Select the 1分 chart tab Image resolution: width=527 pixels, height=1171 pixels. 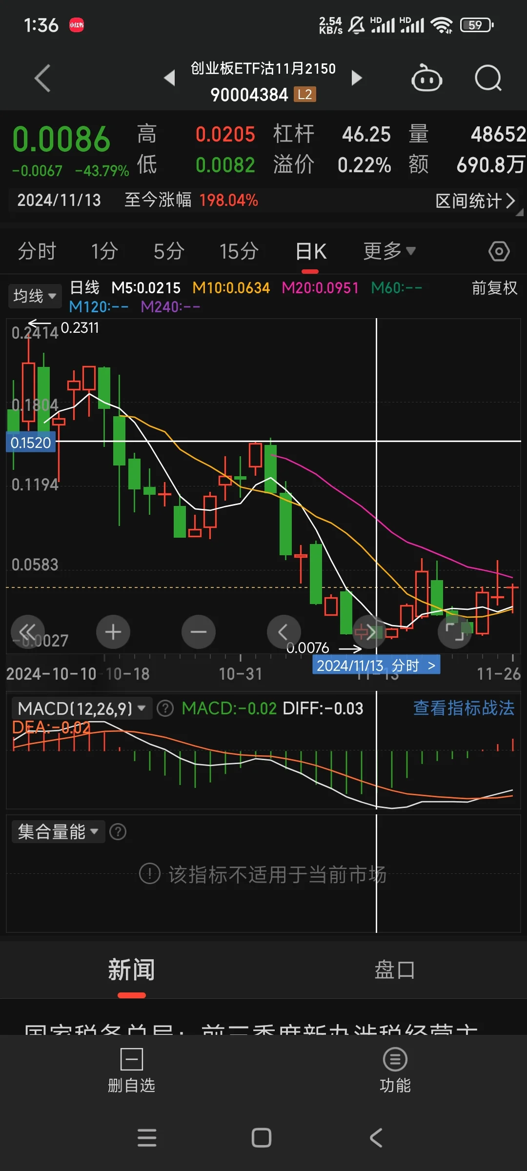click(104, 251)
